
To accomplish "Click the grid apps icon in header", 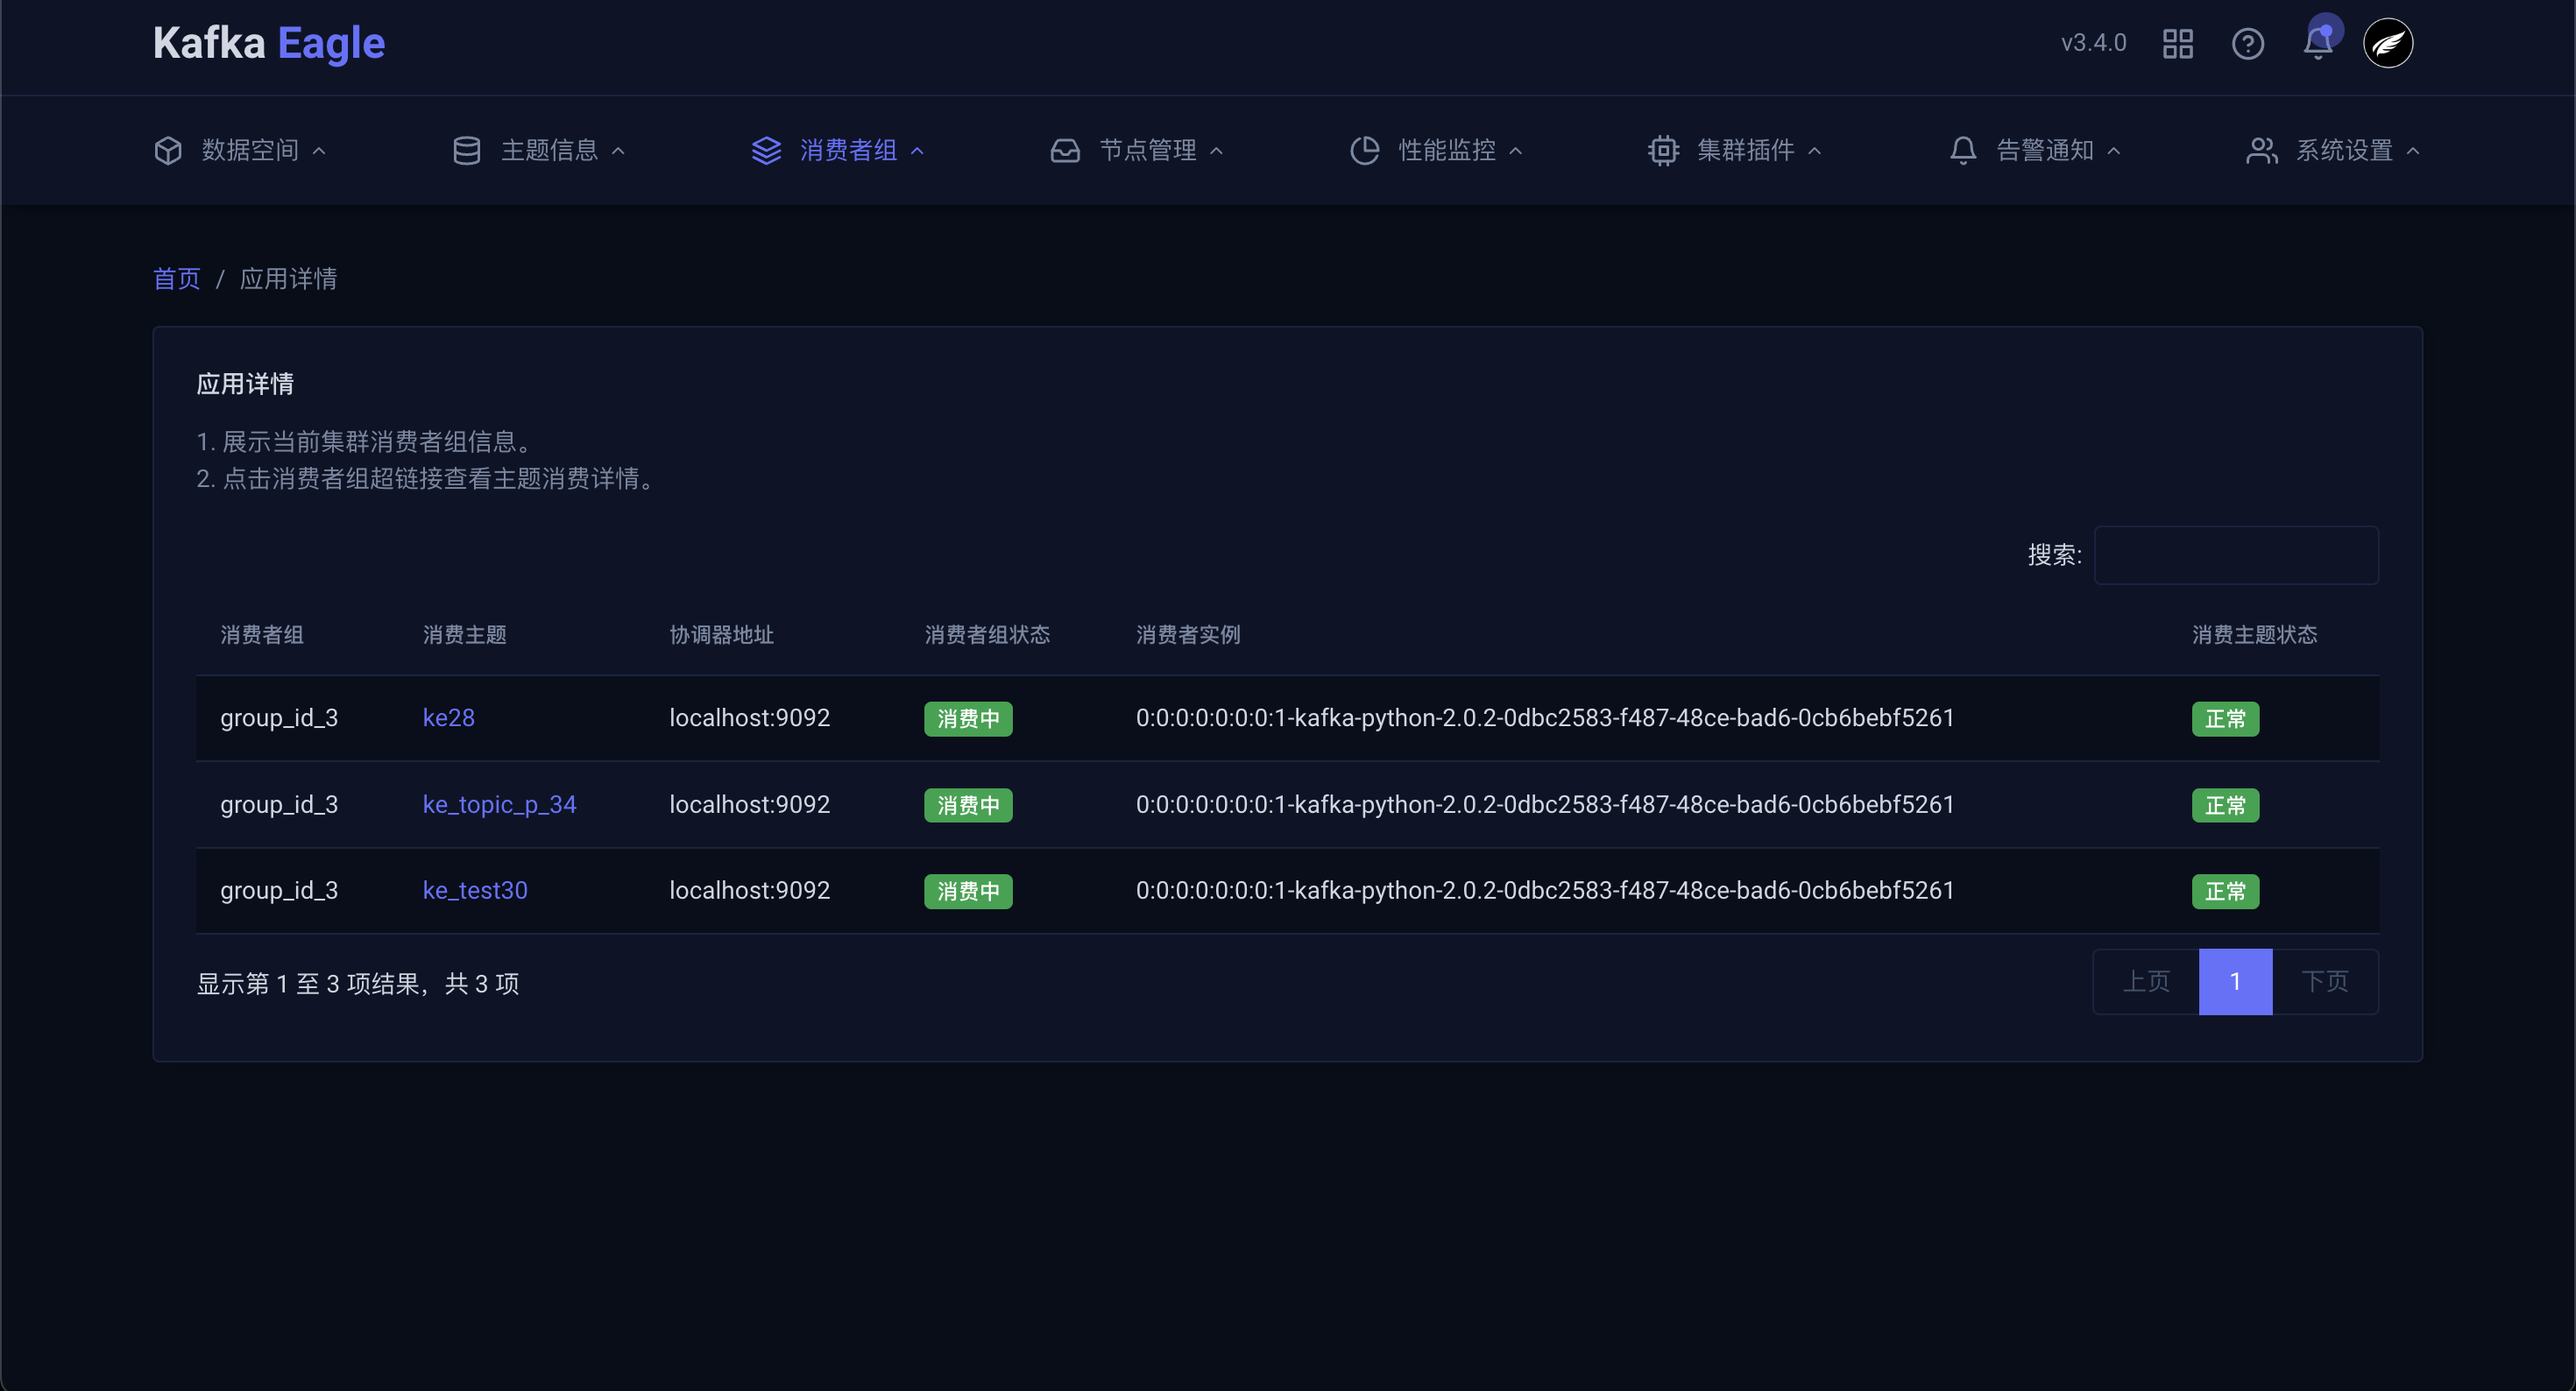I will pyautogui.click(x=2177, y=44).
